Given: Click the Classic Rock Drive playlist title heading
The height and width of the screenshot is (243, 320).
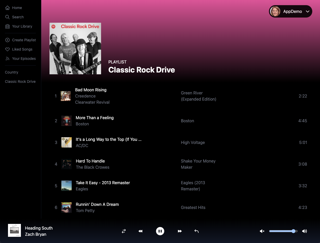Looking at the screenshot, I should tap(142, 70).
